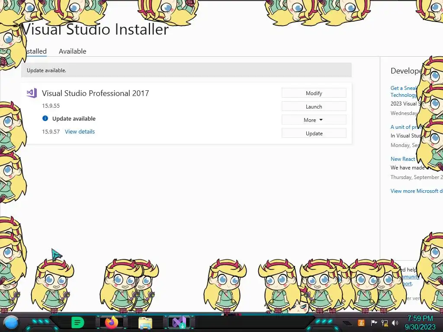This screenshot has width=443, height=332.
Task: Open File Explorer from the taskbar
Action: tap(145, 323)
